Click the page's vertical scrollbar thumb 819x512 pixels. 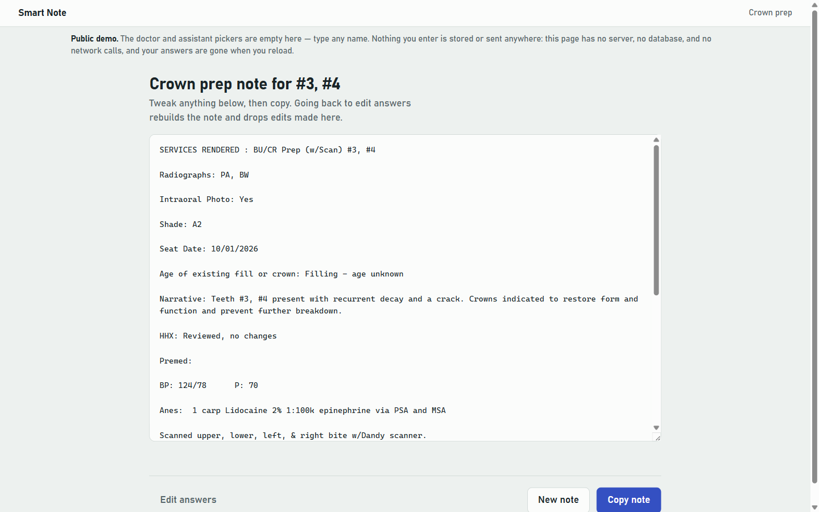[x=814, y=246]
